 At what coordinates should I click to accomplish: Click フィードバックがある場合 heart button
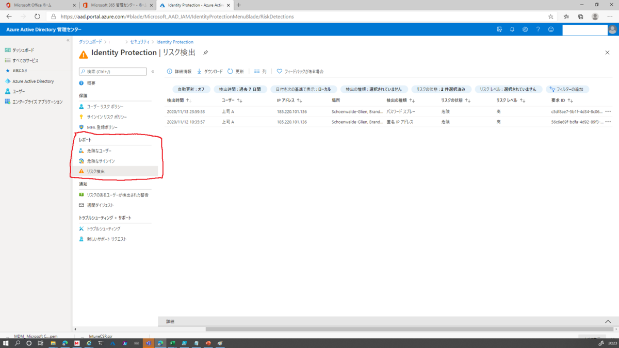300,72
